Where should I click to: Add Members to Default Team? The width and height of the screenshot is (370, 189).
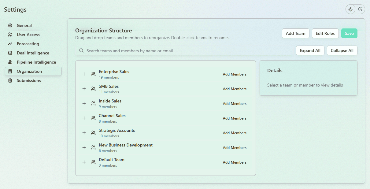point(235,162)
